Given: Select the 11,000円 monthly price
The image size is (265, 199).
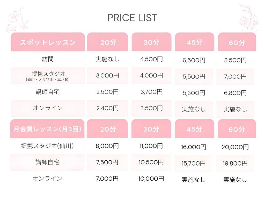Looking at the screenshot, I should click(x=151, y=146).
